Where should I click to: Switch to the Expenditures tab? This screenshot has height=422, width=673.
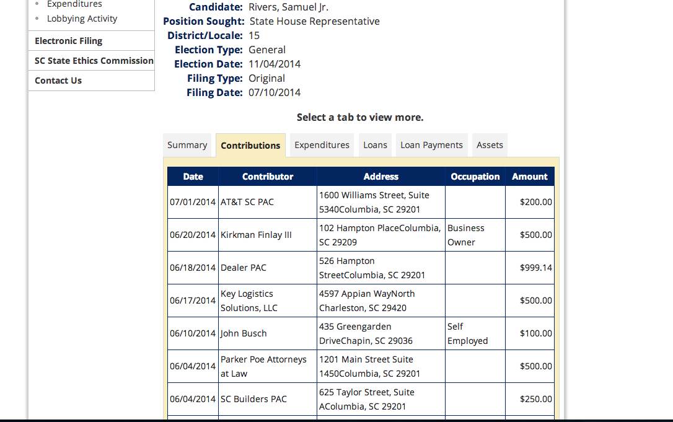(x=322, y=145)
